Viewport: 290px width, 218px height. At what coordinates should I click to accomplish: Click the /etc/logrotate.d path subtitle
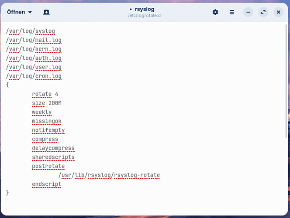144,16
